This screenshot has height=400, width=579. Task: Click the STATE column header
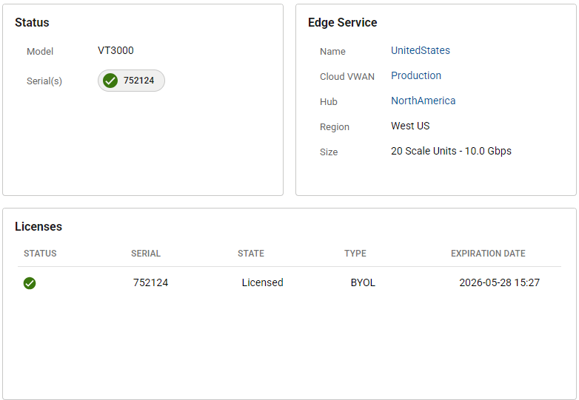tap(251, 254)
